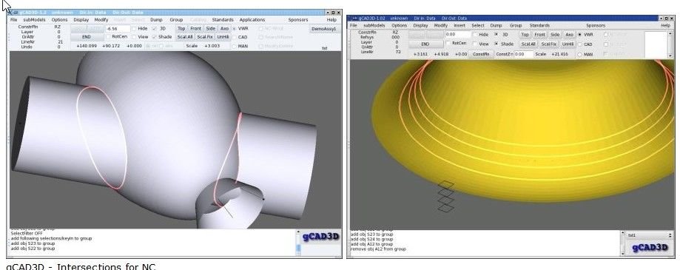Open Help menu in left window

[x=331, y=20]
